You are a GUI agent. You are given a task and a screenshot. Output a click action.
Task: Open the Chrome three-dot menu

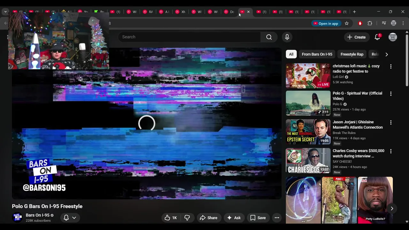[403, 23]
